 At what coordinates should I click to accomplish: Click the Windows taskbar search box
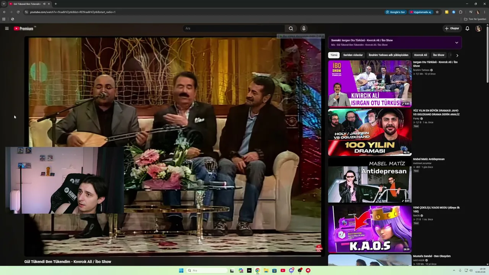(x=207, y=270)
